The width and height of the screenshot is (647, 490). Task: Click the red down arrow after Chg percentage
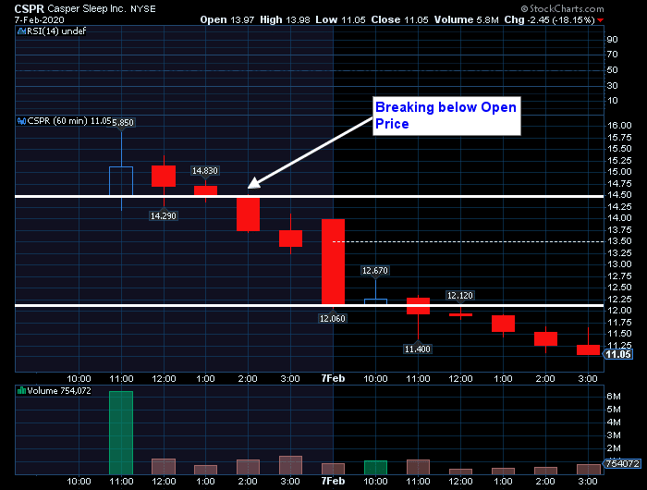601,20
